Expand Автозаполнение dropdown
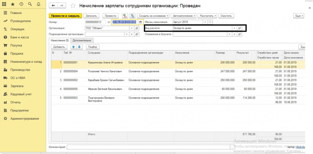 click(184, 16)
